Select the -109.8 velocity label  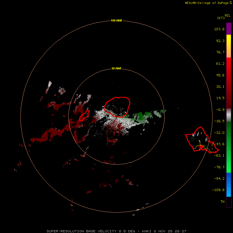tap(218, 190)
